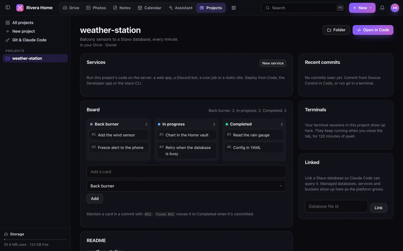Click the Git & Claude Code link
The height and width of the screenshot is (251, 403).
35,40
